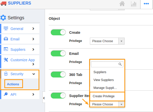153x112 pixels.
Task: Click the Customize App tools icon
Action: (6, 60)
